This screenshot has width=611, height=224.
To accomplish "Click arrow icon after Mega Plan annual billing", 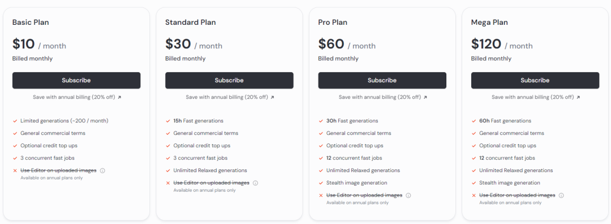I will pyautogui.click(x=578, y=97).
